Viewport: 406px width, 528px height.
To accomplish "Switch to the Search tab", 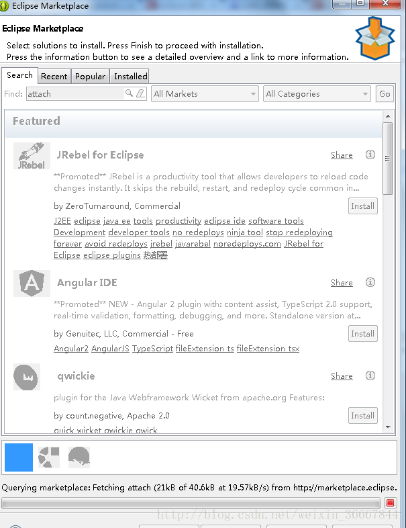I will point(19,75).
